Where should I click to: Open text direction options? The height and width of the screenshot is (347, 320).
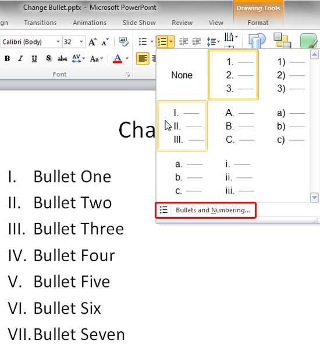click(x=231, y=37)
